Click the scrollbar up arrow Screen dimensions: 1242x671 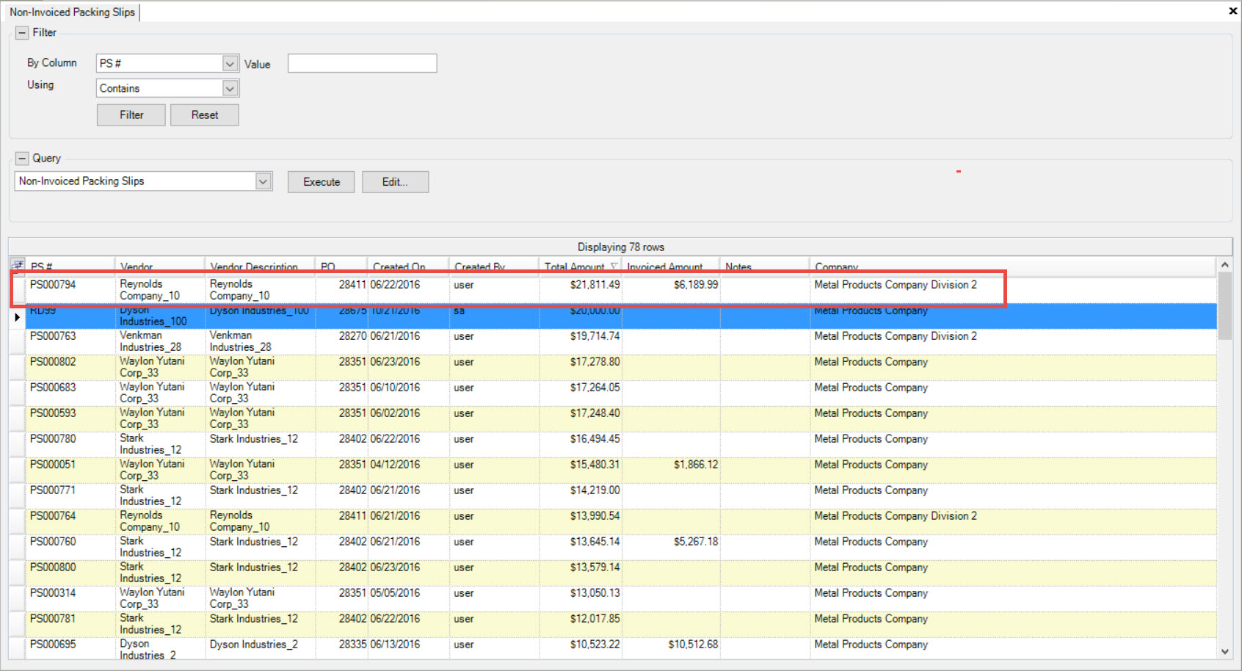pos(1224,265)
